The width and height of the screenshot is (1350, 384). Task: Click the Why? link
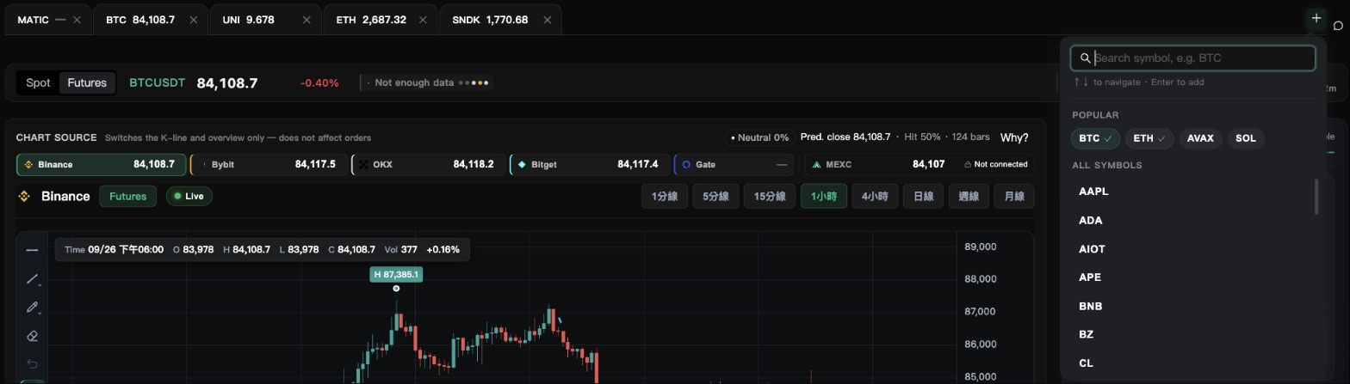pos(1014,137)
